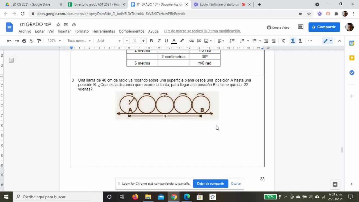Screen dimensions: 359x202
Task: Set right-to-left paragraph direction
Action: pos(300,41)
